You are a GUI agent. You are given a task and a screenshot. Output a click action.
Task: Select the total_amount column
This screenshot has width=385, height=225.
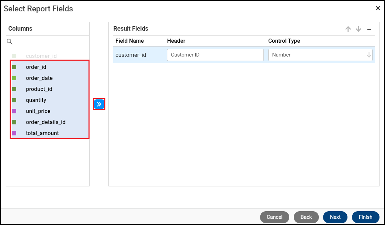click(42, 133)
